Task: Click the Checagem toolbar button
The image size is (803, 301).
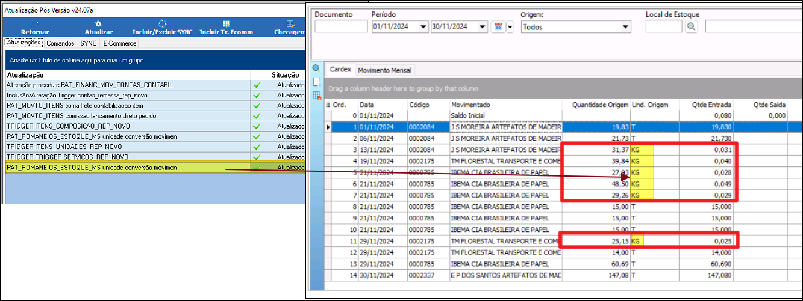Action: [290, 28]
